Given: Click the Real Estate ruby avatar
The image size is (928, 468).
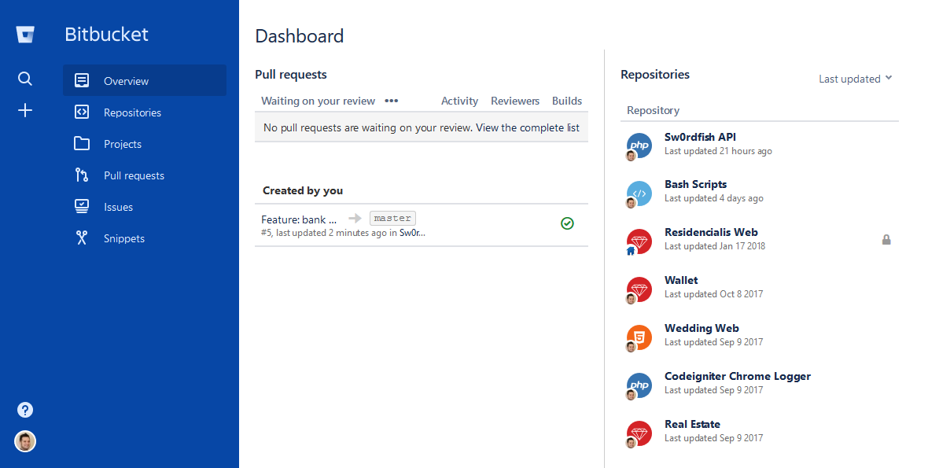Looking at the screenshot, I should click(x=639, y=433).
